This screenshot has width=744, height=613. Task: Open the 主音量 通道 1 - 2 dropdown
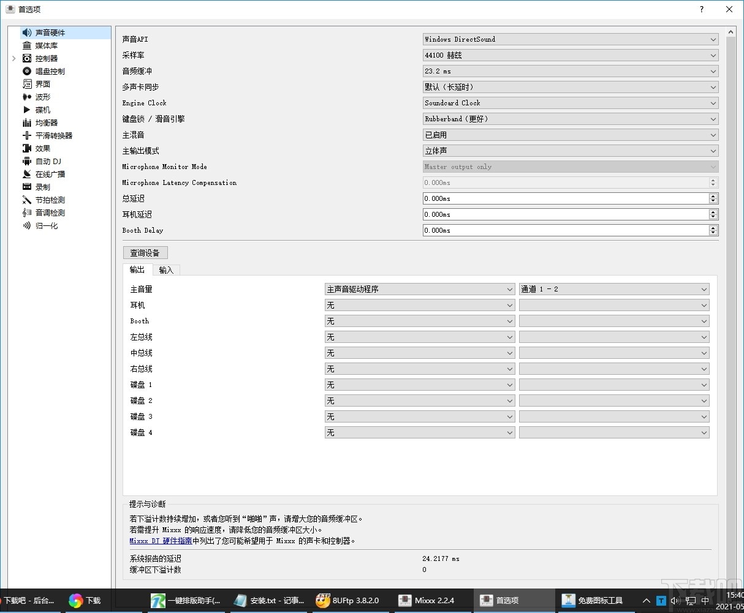click(x=614, y=289)
